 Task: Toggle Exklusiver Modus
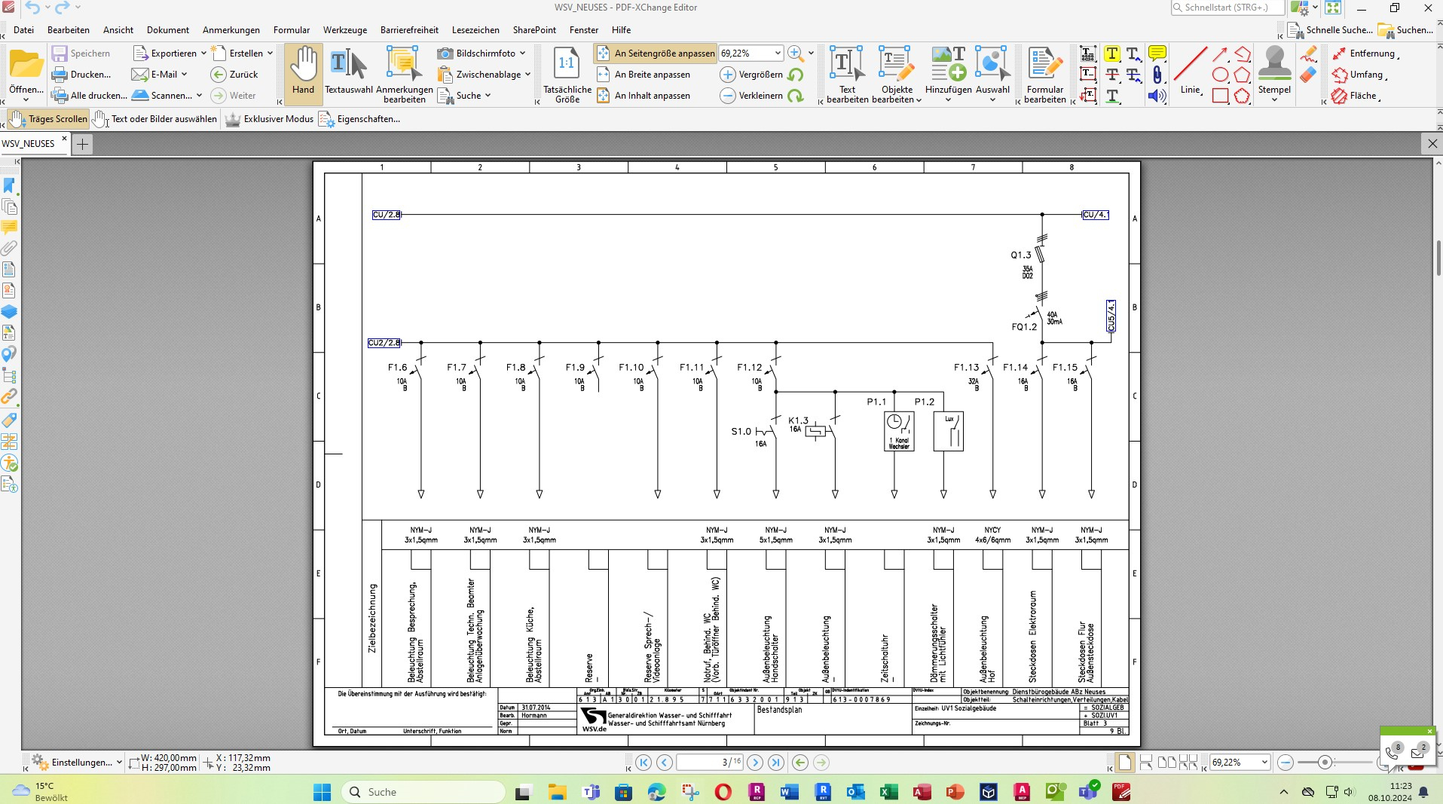point(270,119)
